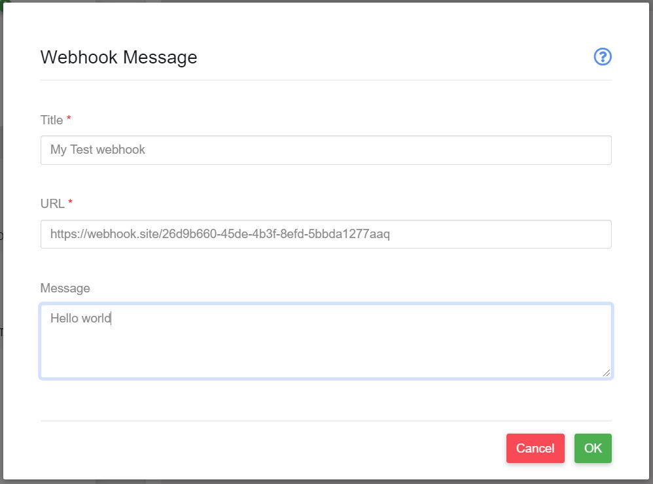This screenshot has width=653, height=484.
Task: Click the Title field label
Action: 52,120
